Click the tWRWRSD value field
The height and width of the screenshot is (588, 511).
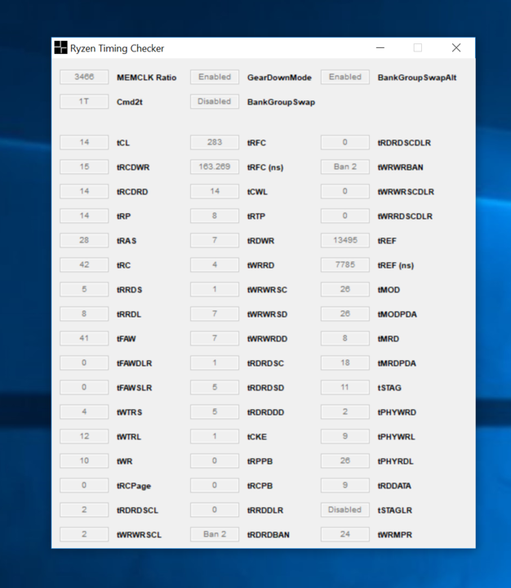[x=215, y=314]
